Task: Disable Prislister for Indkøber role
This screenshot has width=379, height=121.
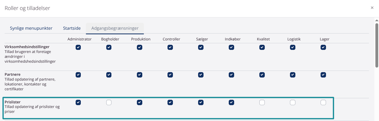Action: (231, 103)
